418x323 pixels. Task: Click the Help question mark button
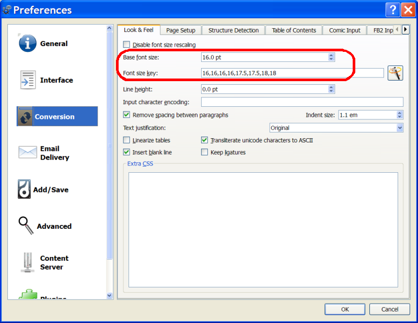[x=393, y=10]
